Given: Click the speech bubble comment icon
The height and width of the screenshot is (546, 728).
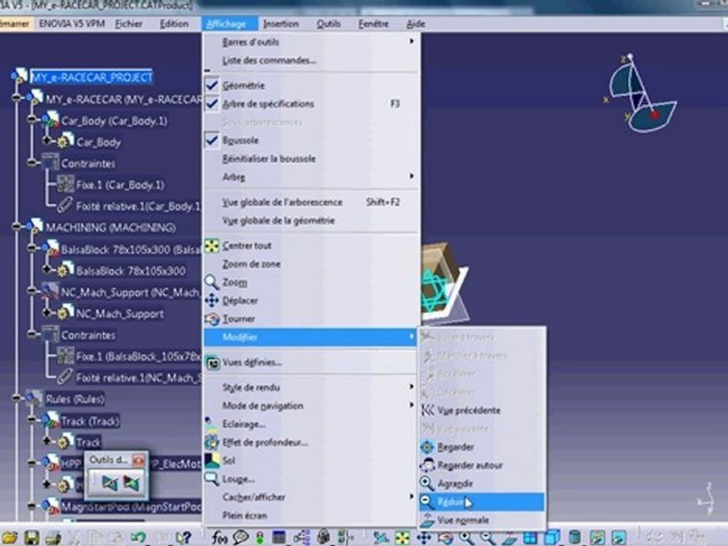Looking at the screenshot, I should pos(240,538).
